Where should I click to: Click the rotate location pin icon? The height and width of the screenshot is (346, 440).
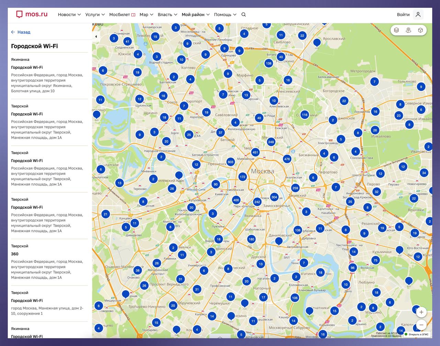click(408, 30)
